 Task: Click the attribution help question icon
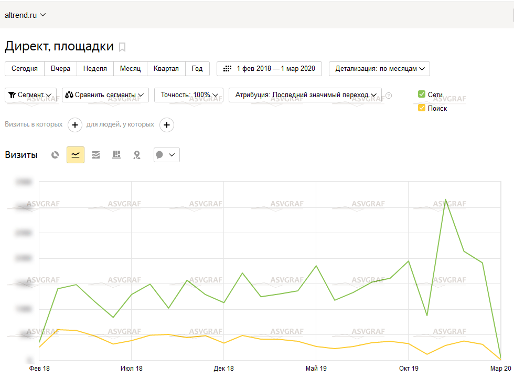[389, 96]
